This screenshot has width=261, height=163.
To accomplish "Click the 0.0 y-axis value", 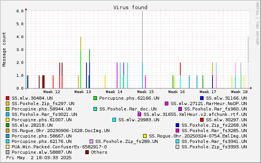I will tap(20, 88).
